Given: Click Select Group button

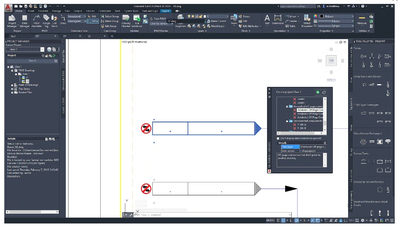Looking at the screenshot, I should (110, 16).
